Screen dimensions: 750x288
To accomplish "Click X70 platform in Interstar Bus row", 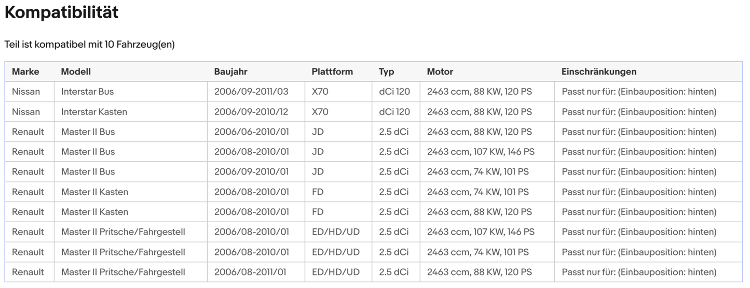I will tap(320, 92).
